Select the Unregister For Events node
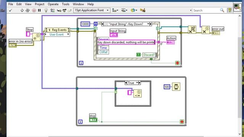 (x=192, y=30)
